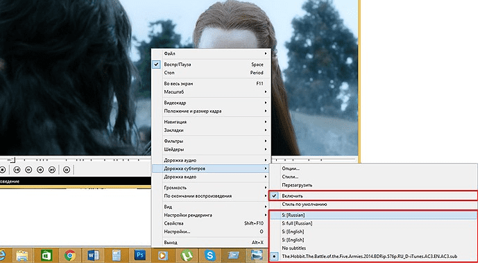Viewport: 480px width, 267px height.
Task: Open the Дорожка видео submenu
Action: click(x=211, y=177)
